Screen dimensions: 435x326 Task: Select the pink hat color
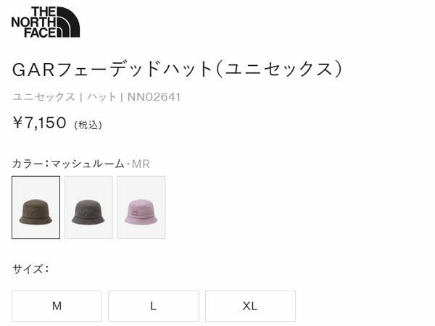(141, 207)
